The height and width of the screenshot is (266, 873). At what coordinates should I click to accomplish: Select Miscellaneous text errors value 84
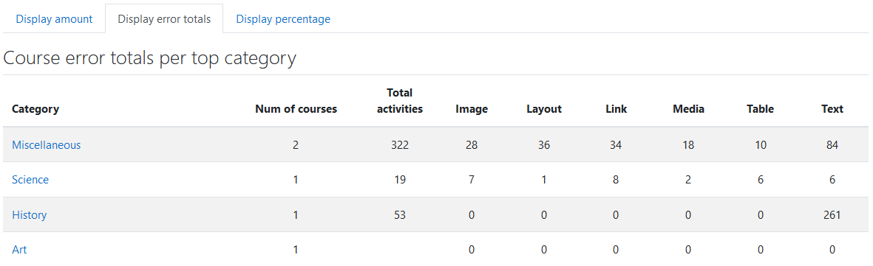click(x=832, y=145)
